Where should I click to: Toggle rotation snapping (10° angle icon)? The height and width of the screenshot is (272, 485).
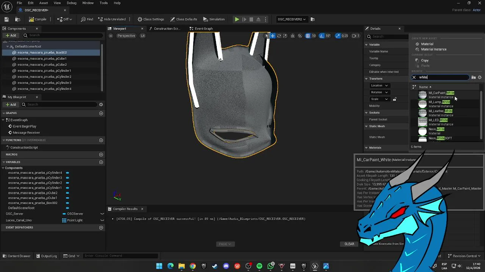pyautogui.click(x=322, y=36)
